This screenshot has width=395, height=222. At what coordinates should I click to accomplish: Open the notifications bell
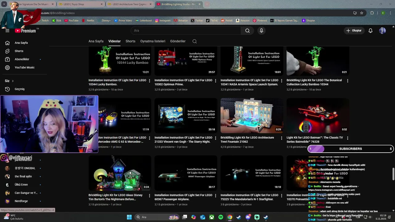tap(371, 31)
